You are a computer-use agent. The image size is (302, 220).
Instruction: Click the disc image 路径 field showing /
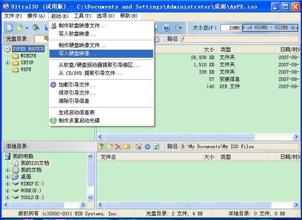click(240, 39)
